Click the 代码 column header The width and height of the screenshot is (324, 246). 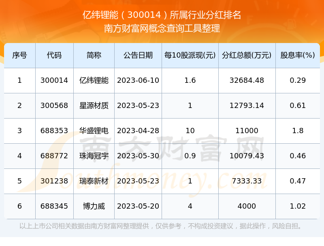click(x=54, y=55)
